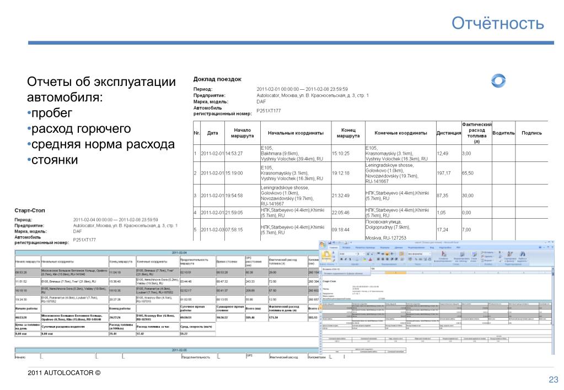Click the large Paste (Вставить) clipboard button

pyautogui.click(x=326, y=257)
